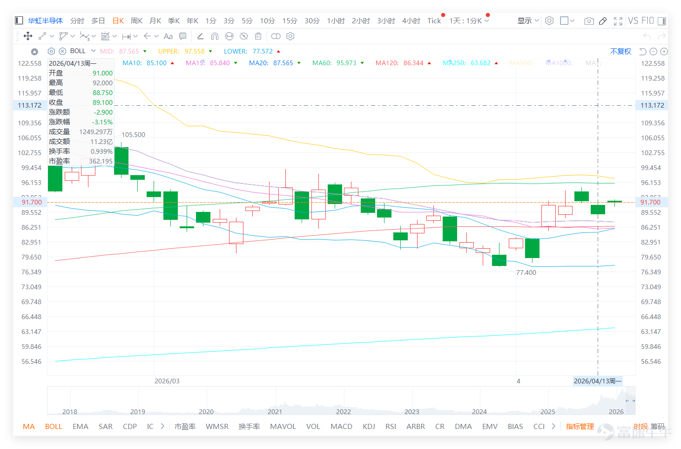Click the 华虹半导体 stock name
The width and height of the screenshot is (681, 449).
tap(45, 20)
